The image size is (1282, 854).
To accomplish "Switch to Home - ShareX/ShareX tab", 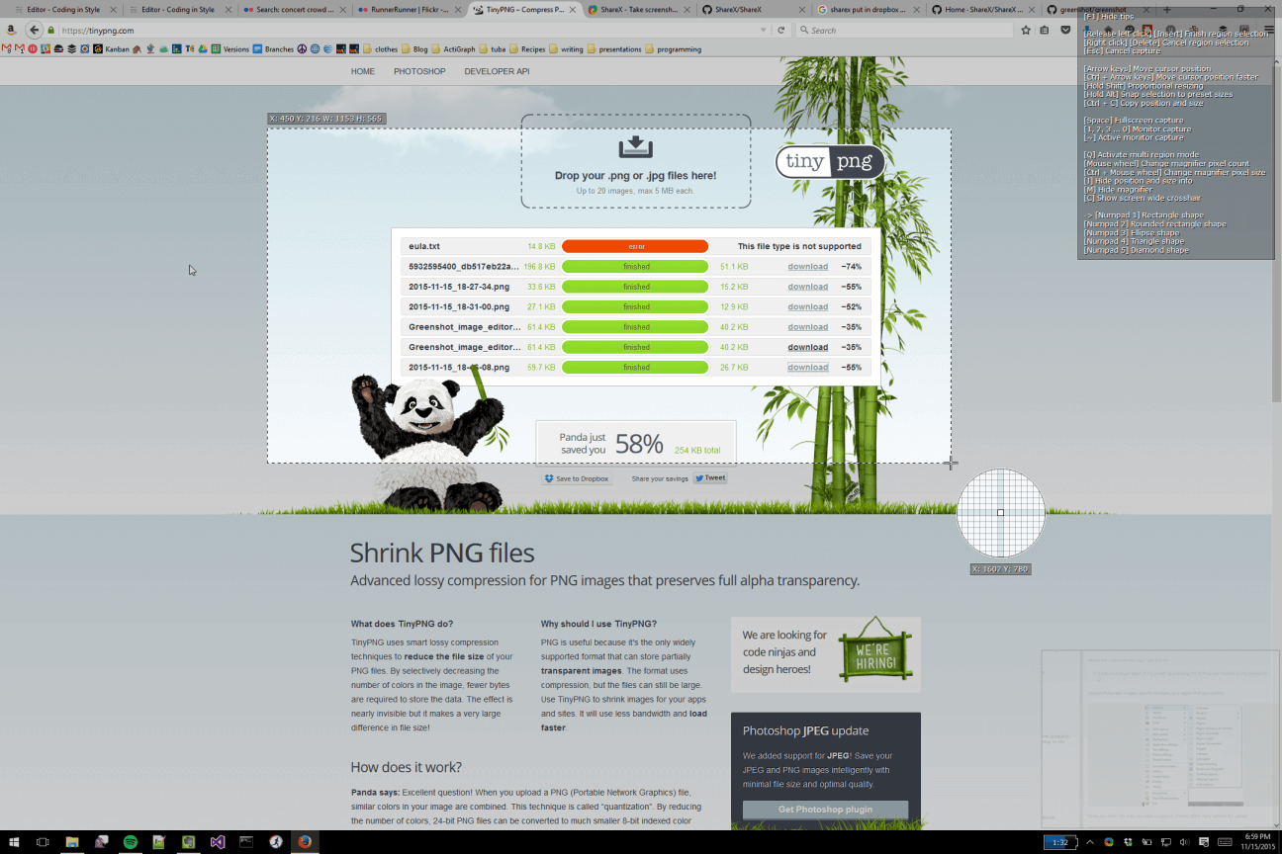I will click(x=982, y=10).
